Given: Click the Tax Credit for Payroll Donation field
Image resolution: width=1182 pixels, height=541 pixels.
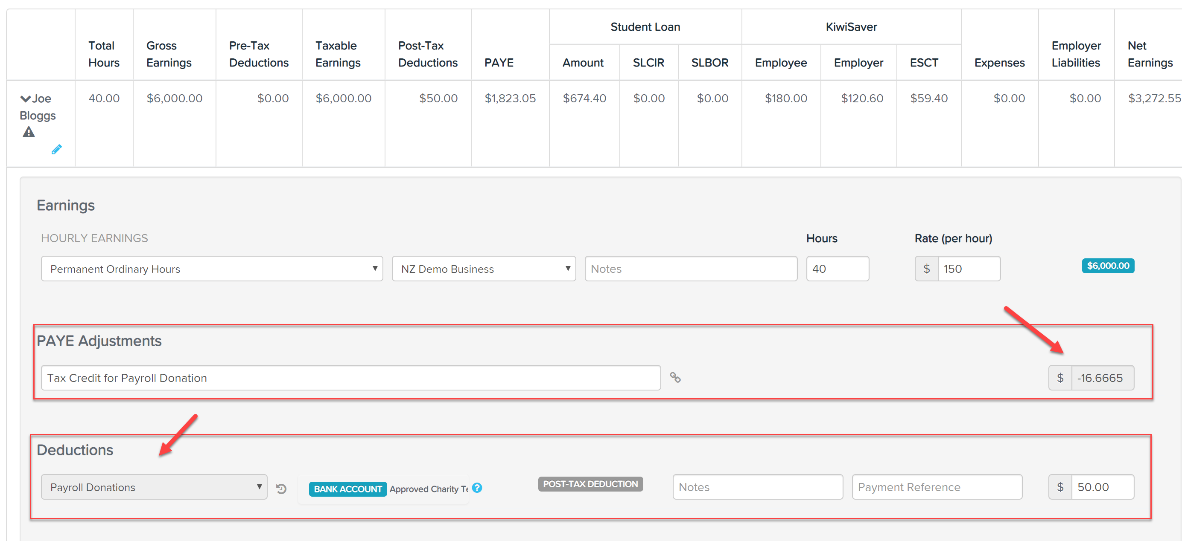Looking at the screenshot, I should tap(351, 378).
